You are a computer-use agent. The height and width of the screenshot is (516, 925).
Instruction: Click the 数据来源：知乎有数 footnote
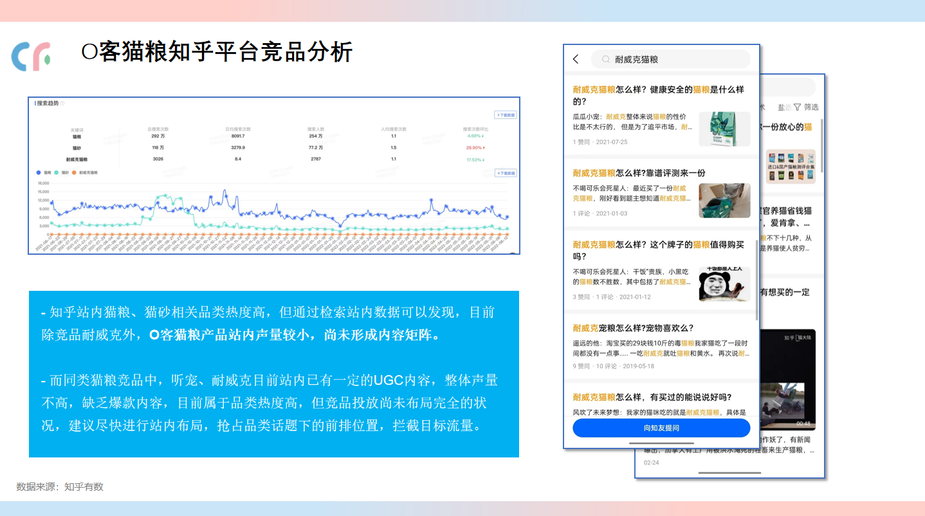60,487
